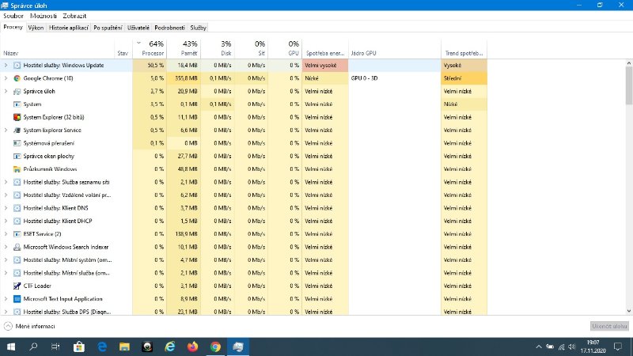Expand the Správce úloh process row
This screenshot has height=356, width=633.
(x=6, y=91)
